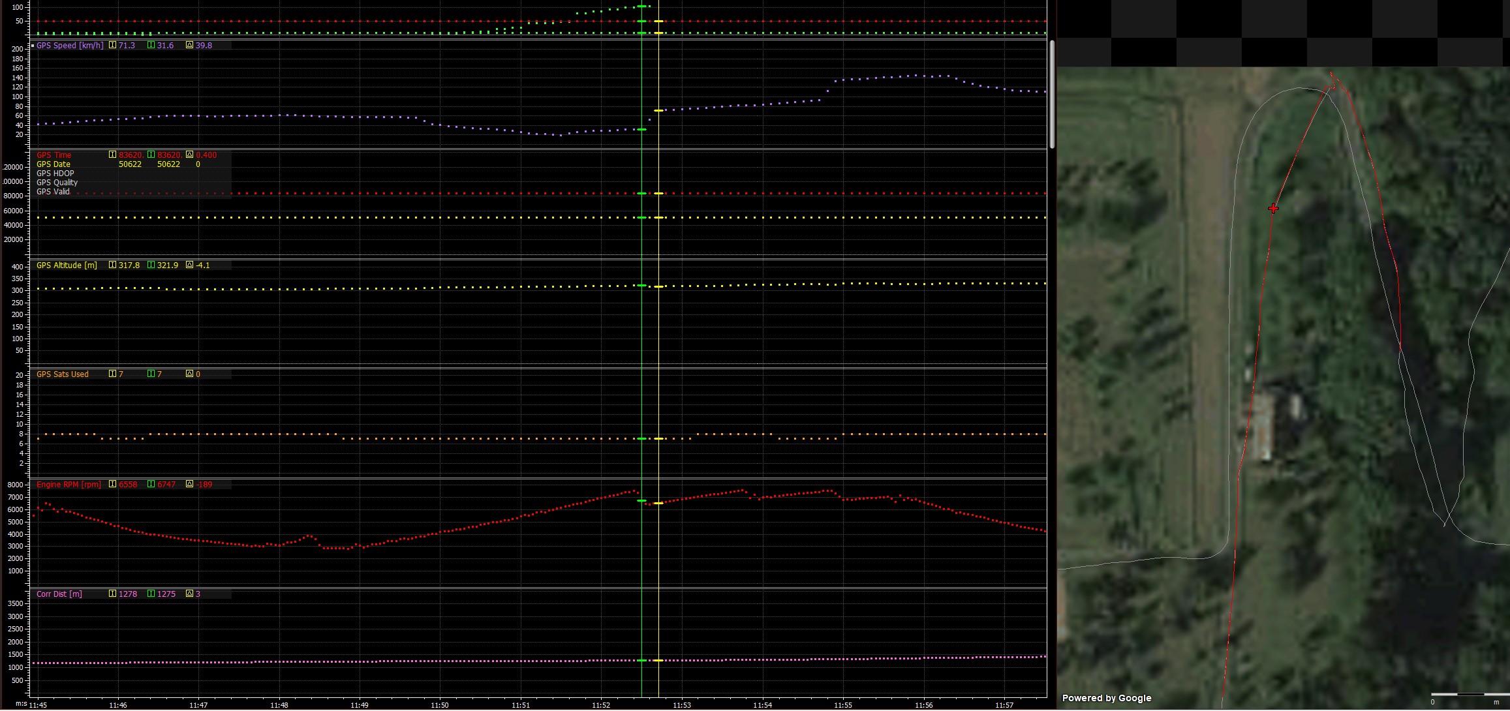
Task: Click the yellow cursor icon on GPS Altitude
Action: coord(112,265)
